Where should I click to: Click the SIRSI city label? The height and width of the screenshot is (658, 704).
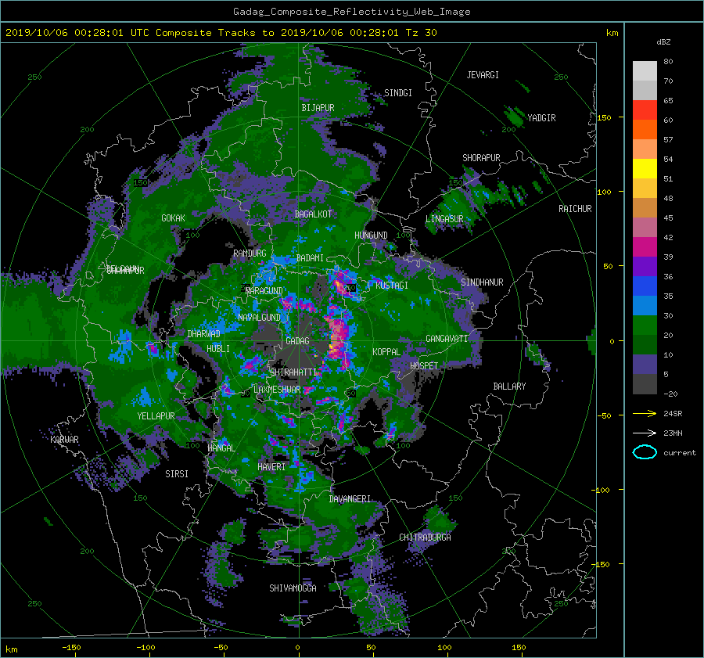pyautogui.click(x=177, y=474)
